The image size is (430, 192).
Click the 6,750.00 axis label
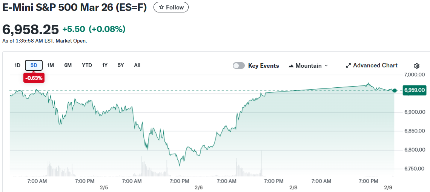click(415, 169)
